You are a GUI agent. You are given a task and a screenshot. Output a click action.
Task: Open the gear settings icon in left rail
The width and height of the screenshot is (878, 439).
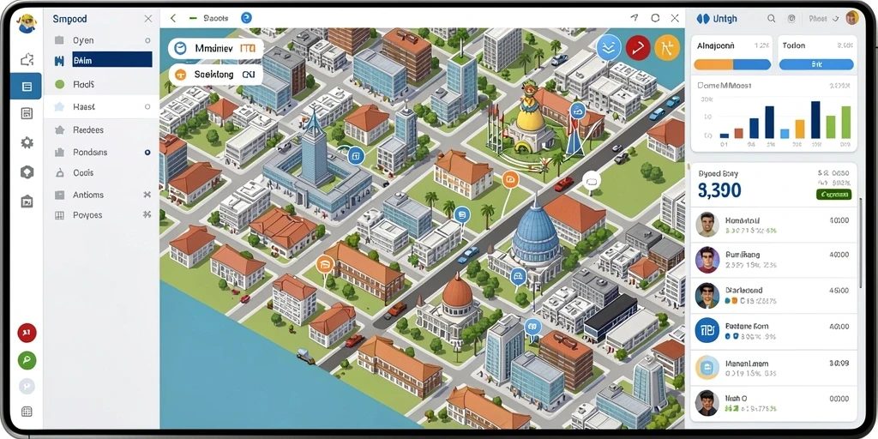point(27,143)
